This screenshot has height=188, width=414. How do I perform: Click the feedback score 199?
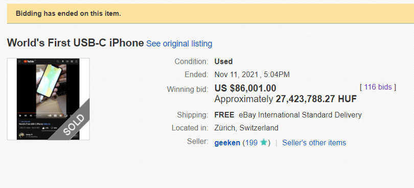pos(251,143)
